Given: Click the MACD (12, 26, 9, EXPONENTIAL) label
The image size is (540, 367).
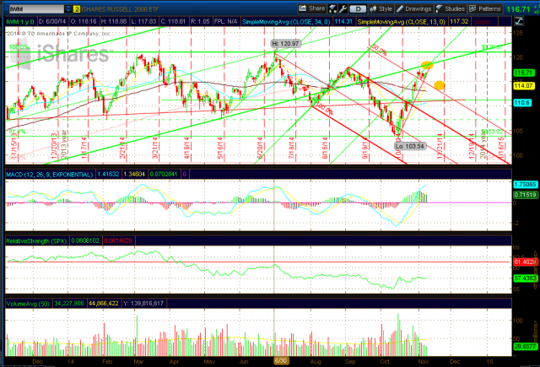Looking at the screenshot, I should (x=49, y=174).
